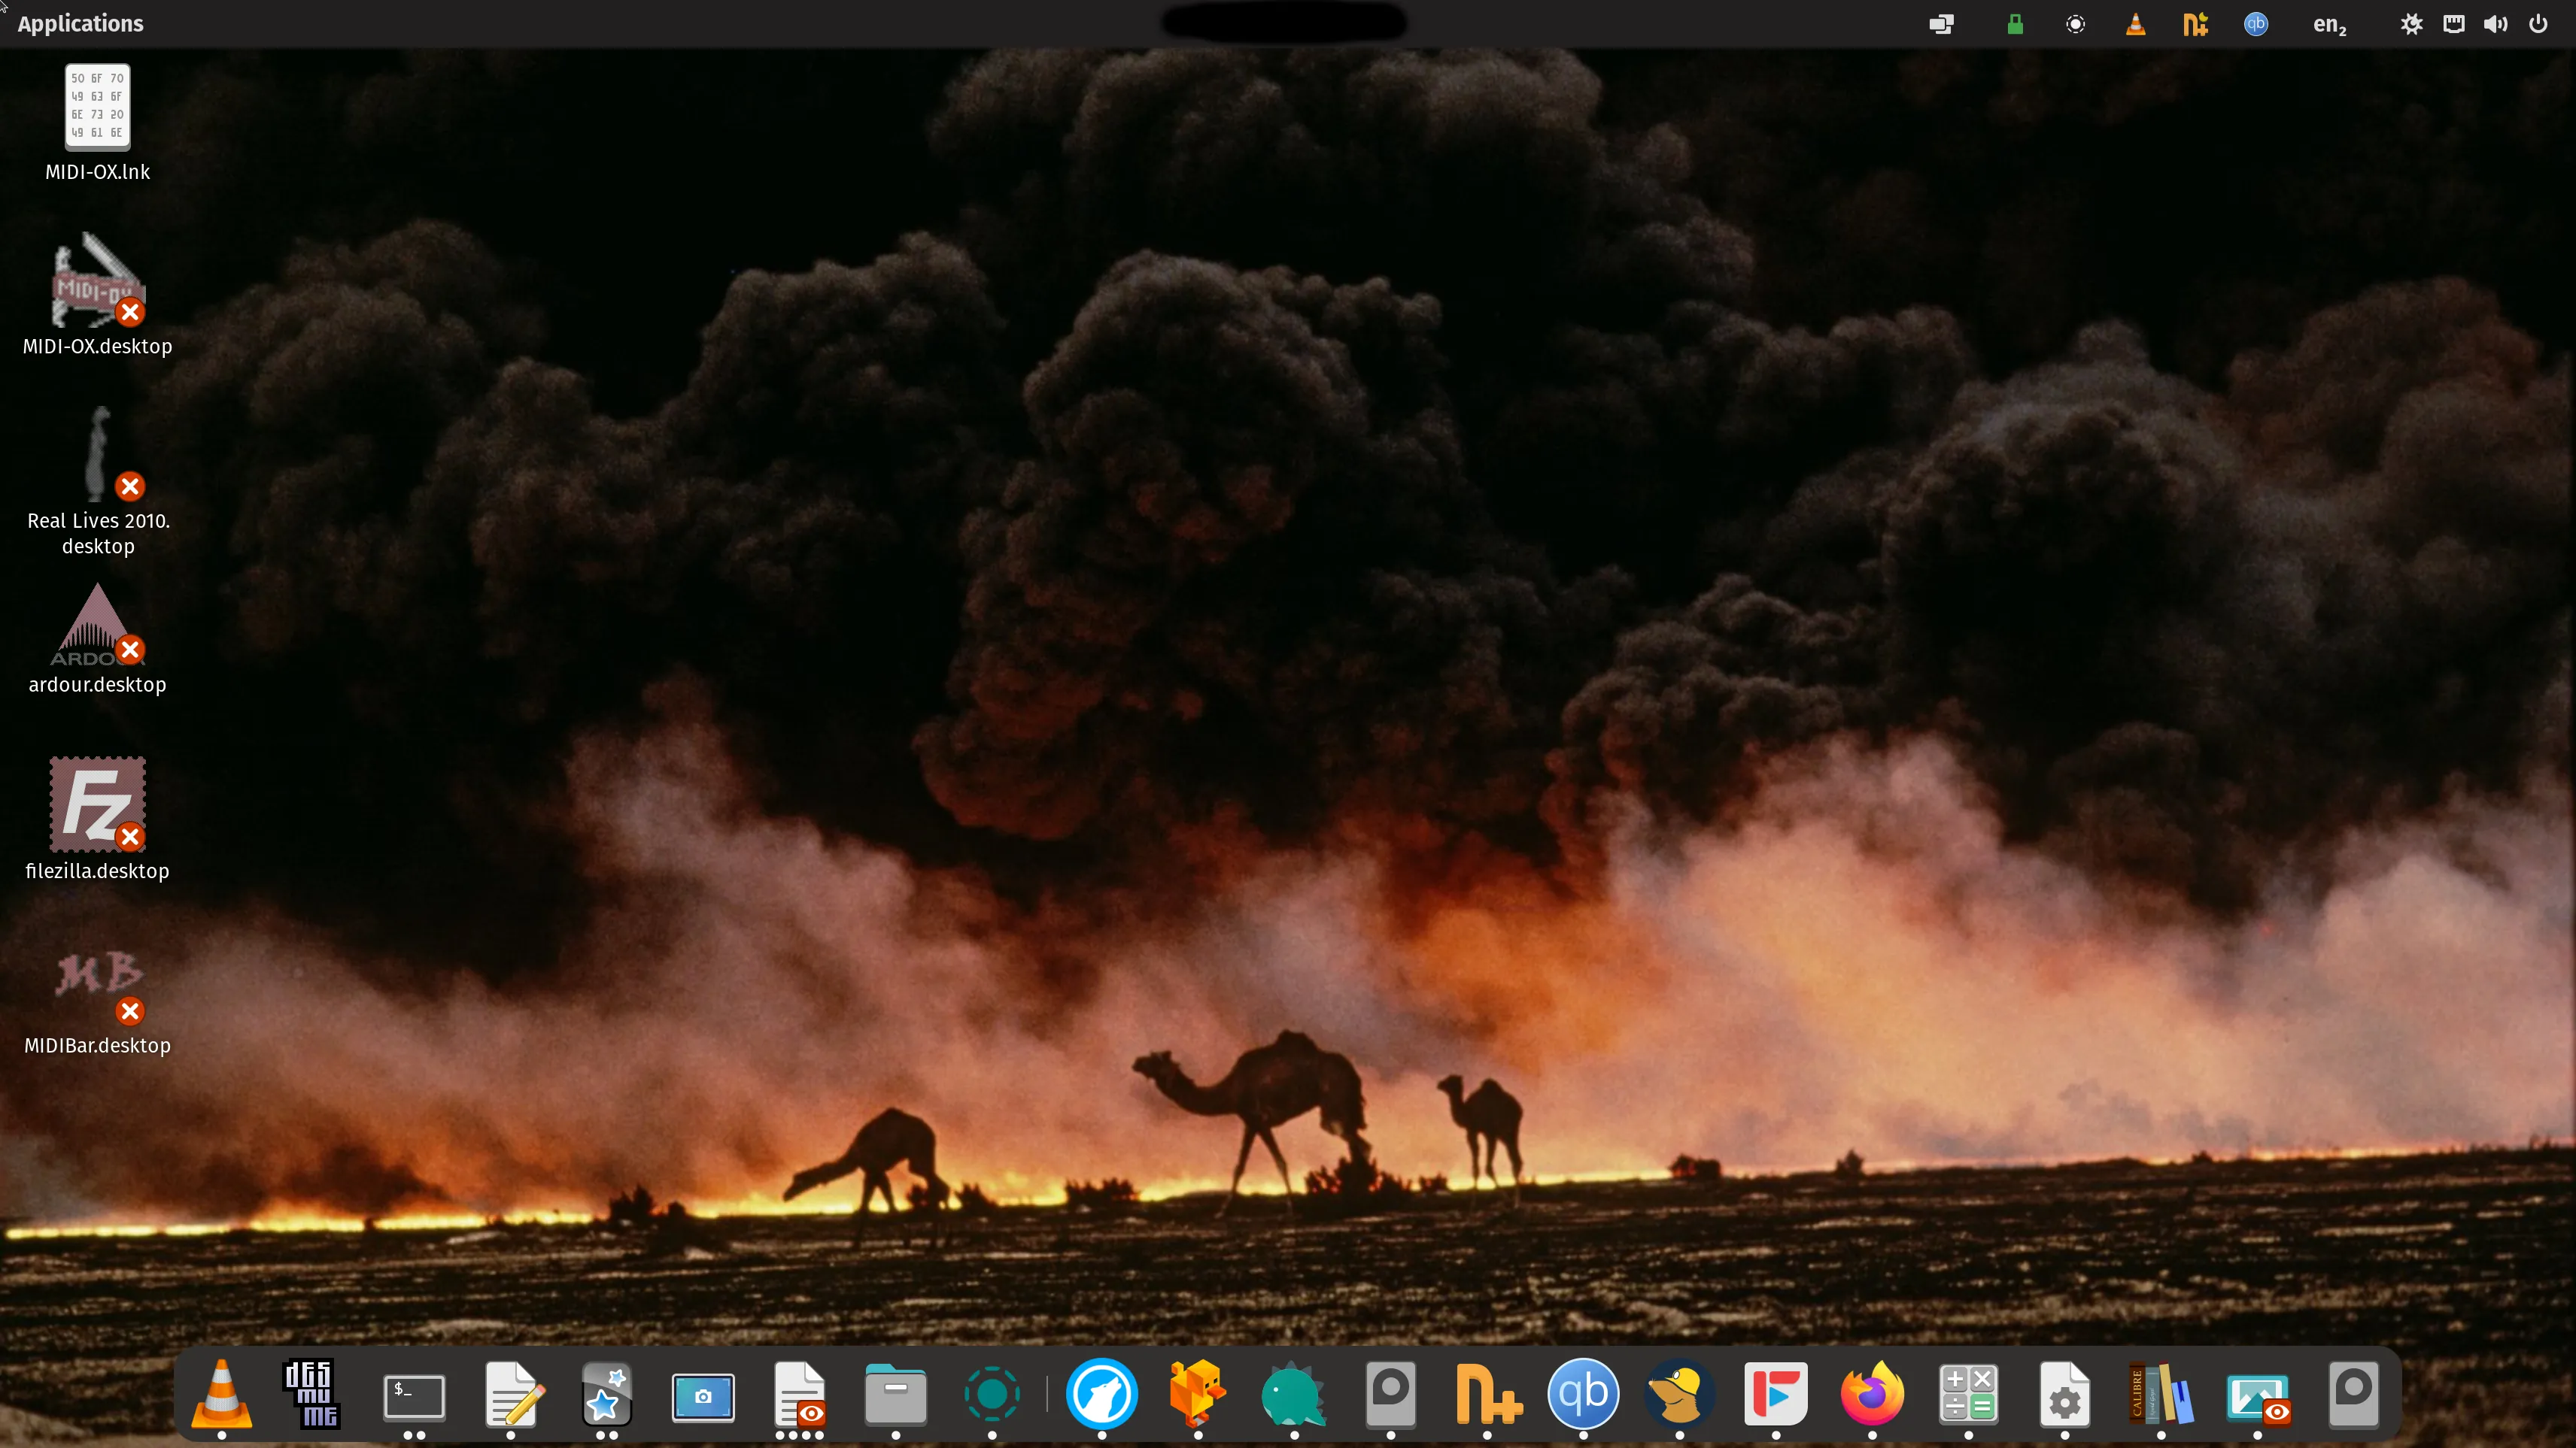Open Calibre library from the dock
This screenshot has height=1448, width=2576.
click(x=2160, y=1393)
